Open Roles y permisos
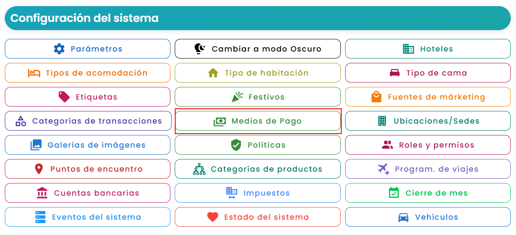The height and width of the screenshot is (235, 516). pos(428,145)
